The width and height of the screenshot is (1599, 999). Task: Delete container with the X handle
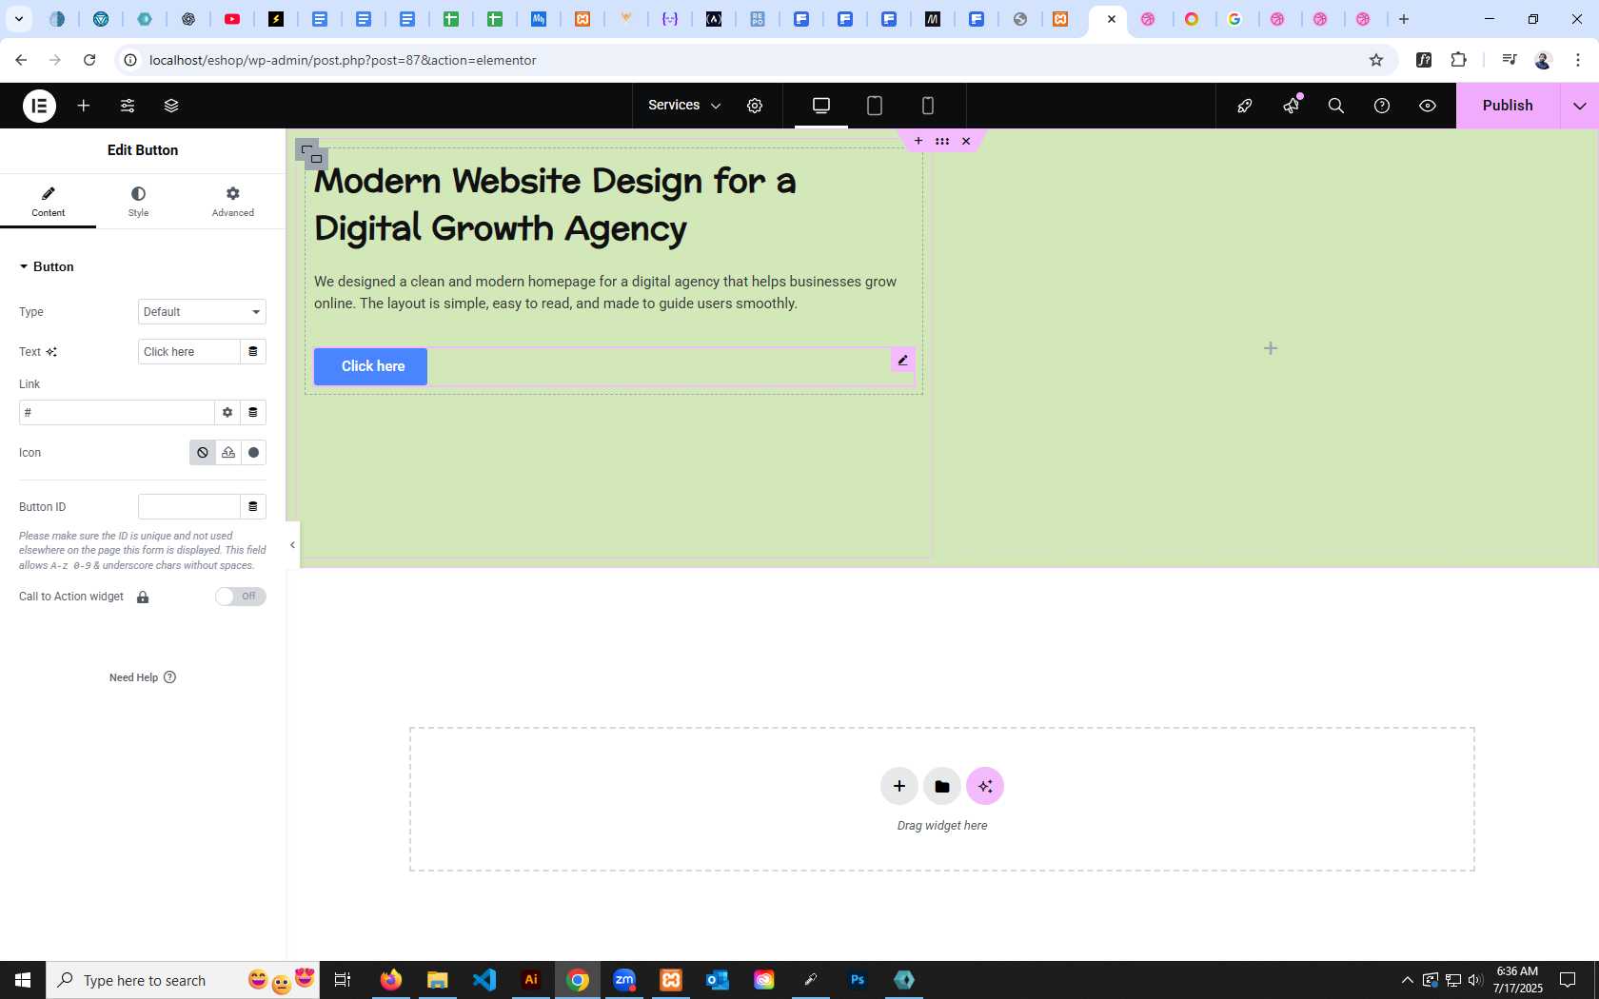click(x=966, y=141)
